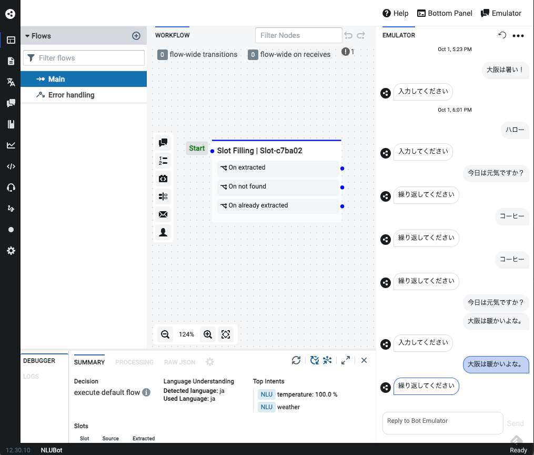
Task: Toggle debugger auto-focus on new messages
Action: coord(315,360)
